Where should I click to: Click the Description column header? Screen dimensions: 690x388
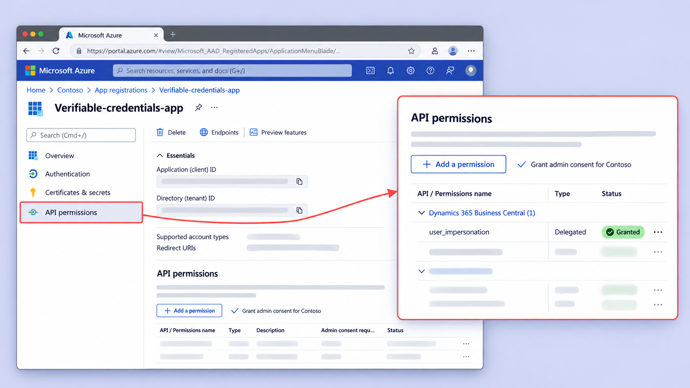[270, 330]
